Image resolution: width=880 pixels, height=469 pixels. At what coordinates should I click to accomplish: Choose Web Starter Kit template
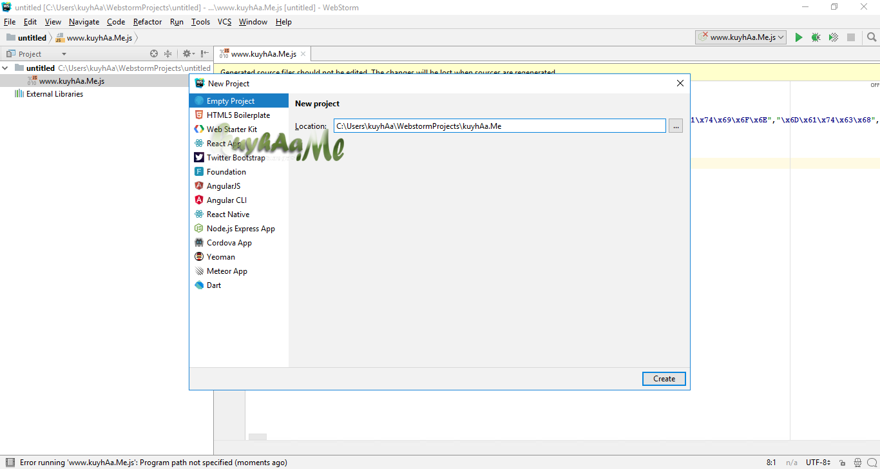coord(238,129)
